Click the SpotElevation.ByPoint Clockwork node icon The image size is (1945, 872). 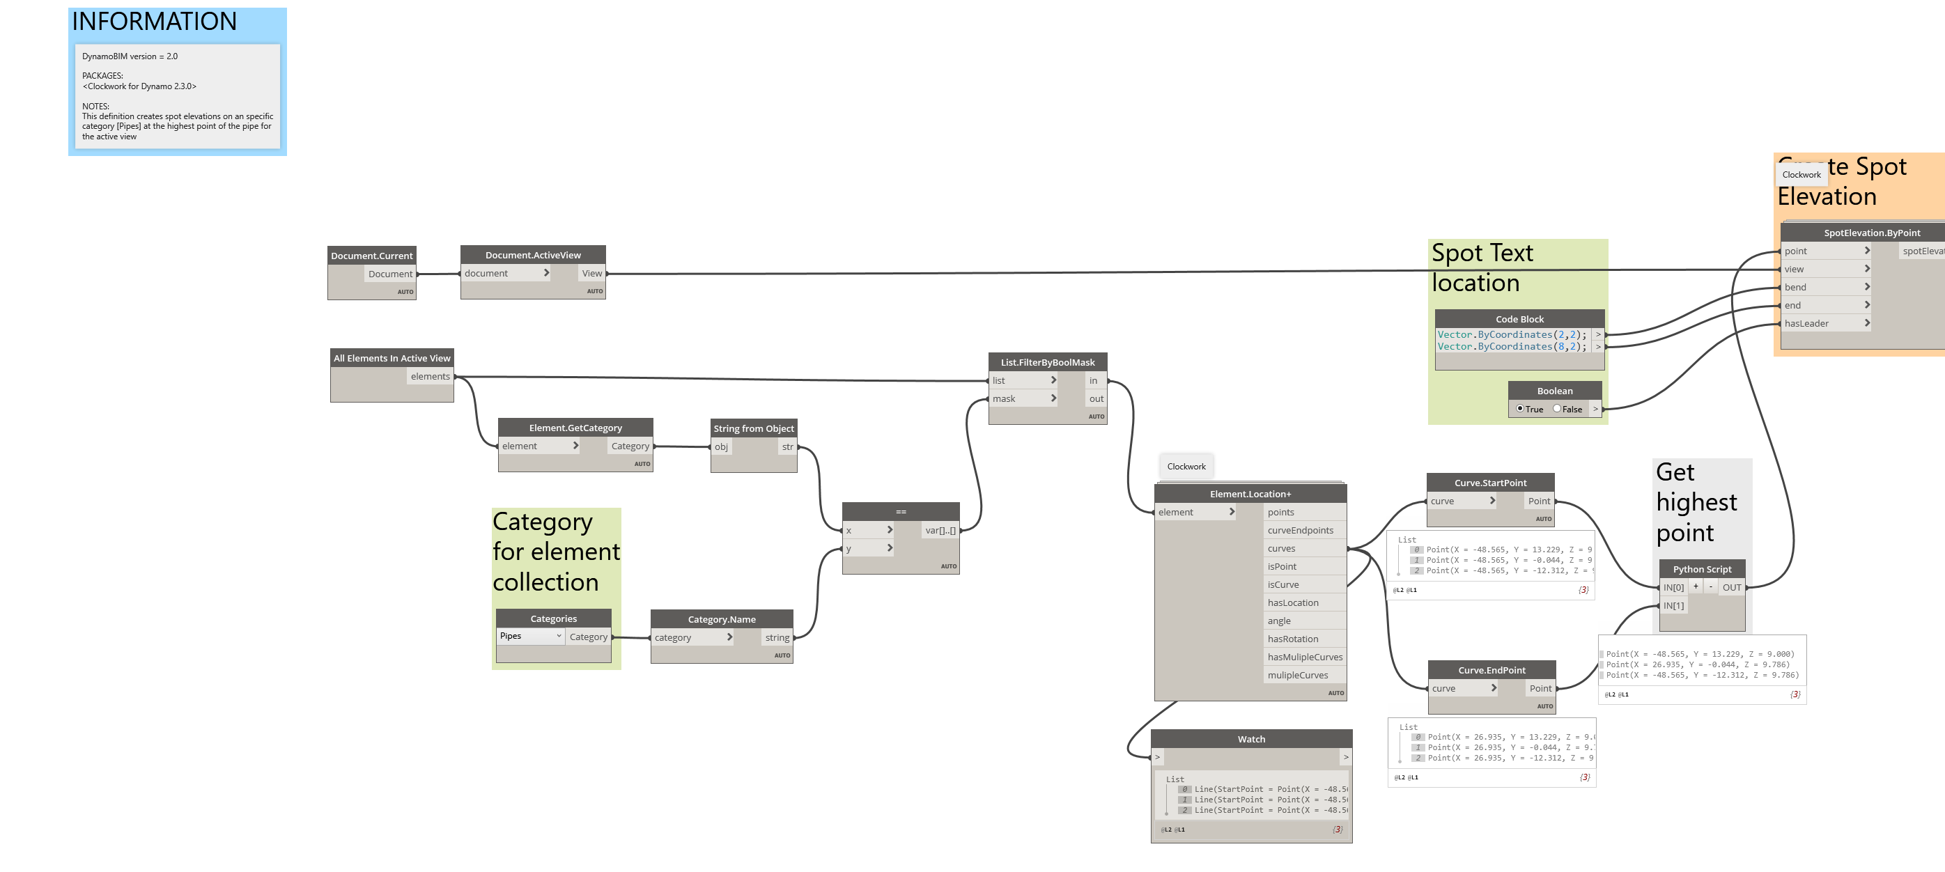pyautogui.click(x=1804, y=175)
